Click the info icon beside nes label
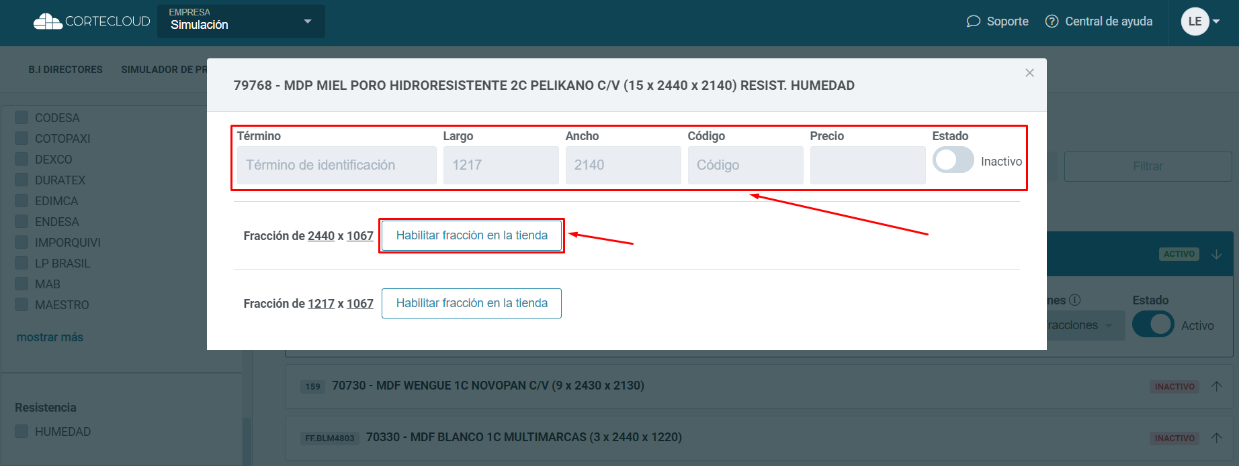 [1074, 300]
